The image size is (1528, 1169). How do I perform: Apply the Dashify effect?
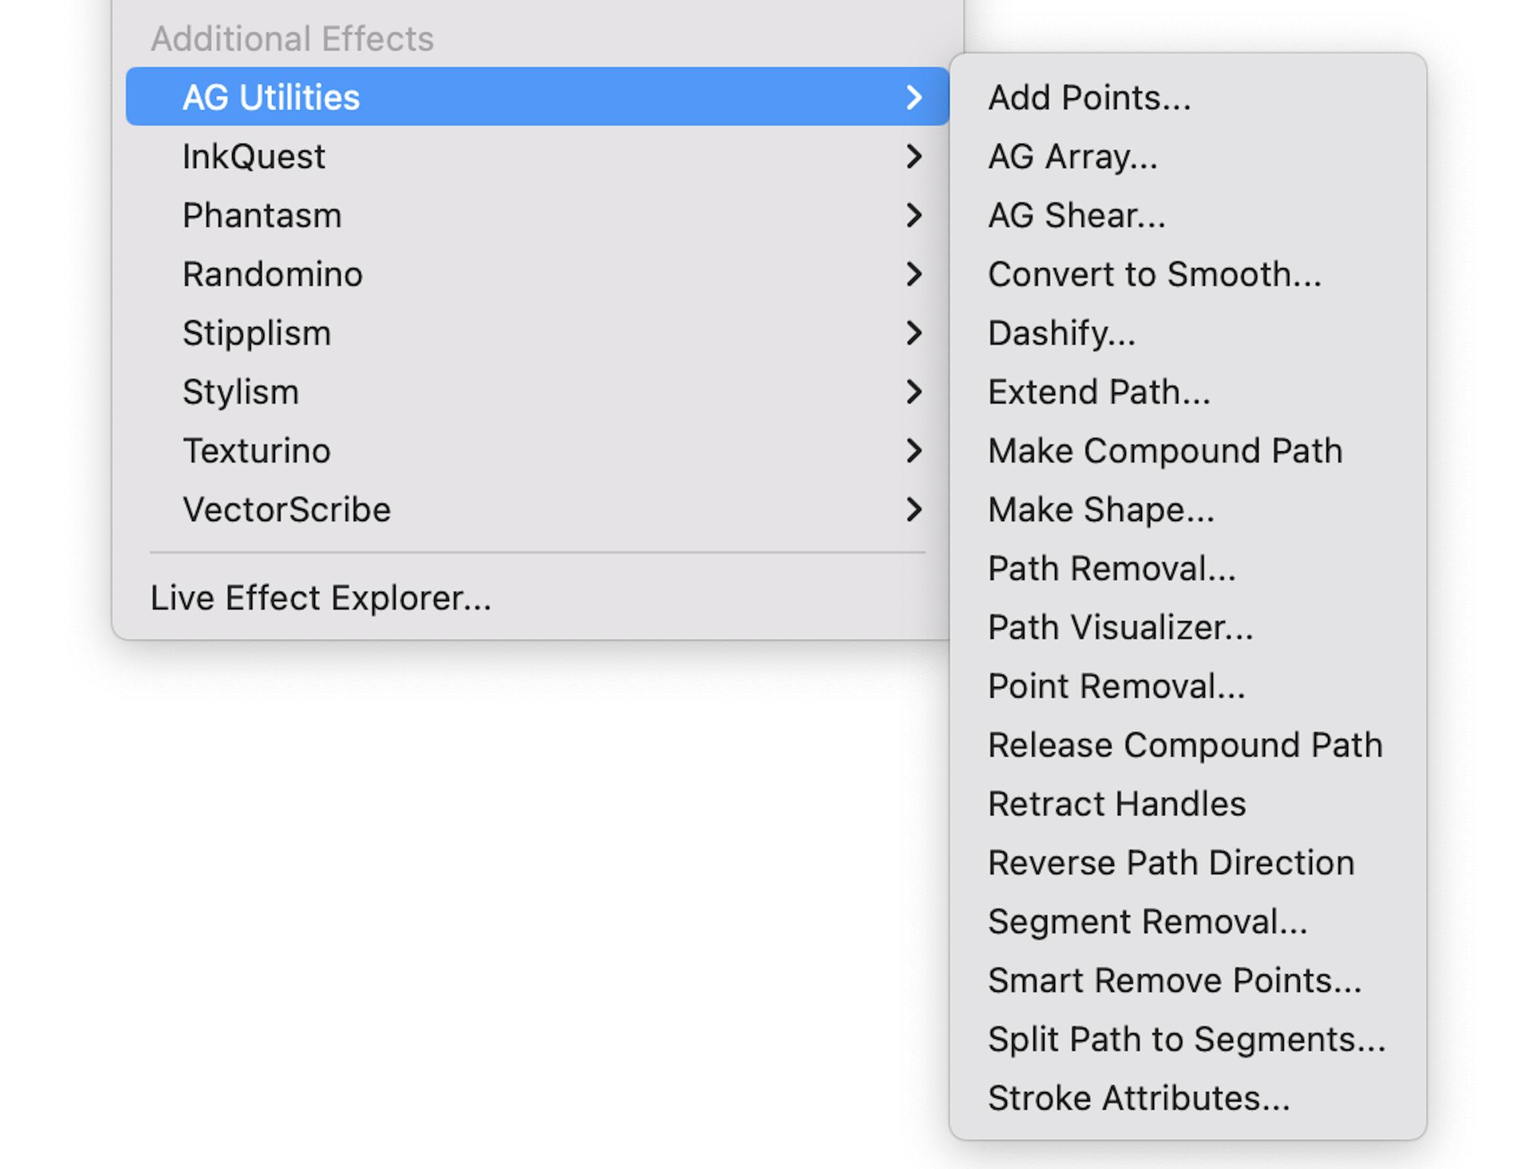point(1061,333)
